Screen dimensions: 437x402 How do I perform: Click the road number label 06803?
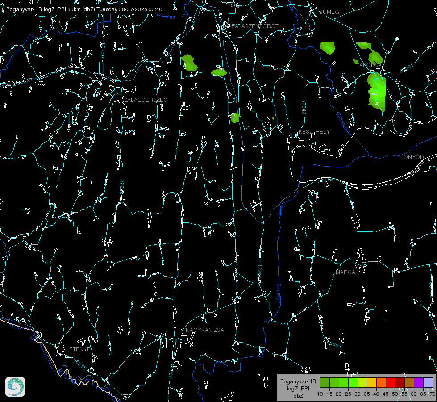pos(334,344)
